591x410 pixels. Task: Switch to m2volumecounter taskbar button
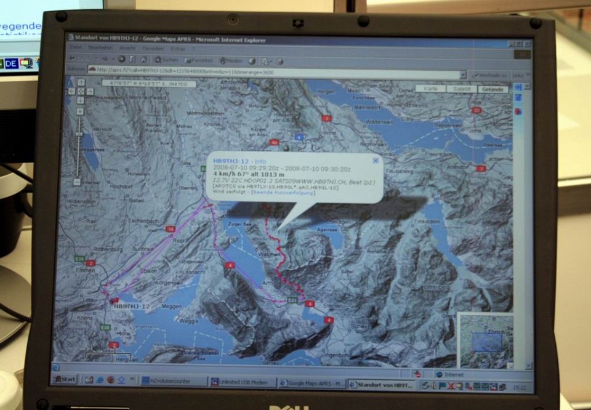[x=172, y=381]
